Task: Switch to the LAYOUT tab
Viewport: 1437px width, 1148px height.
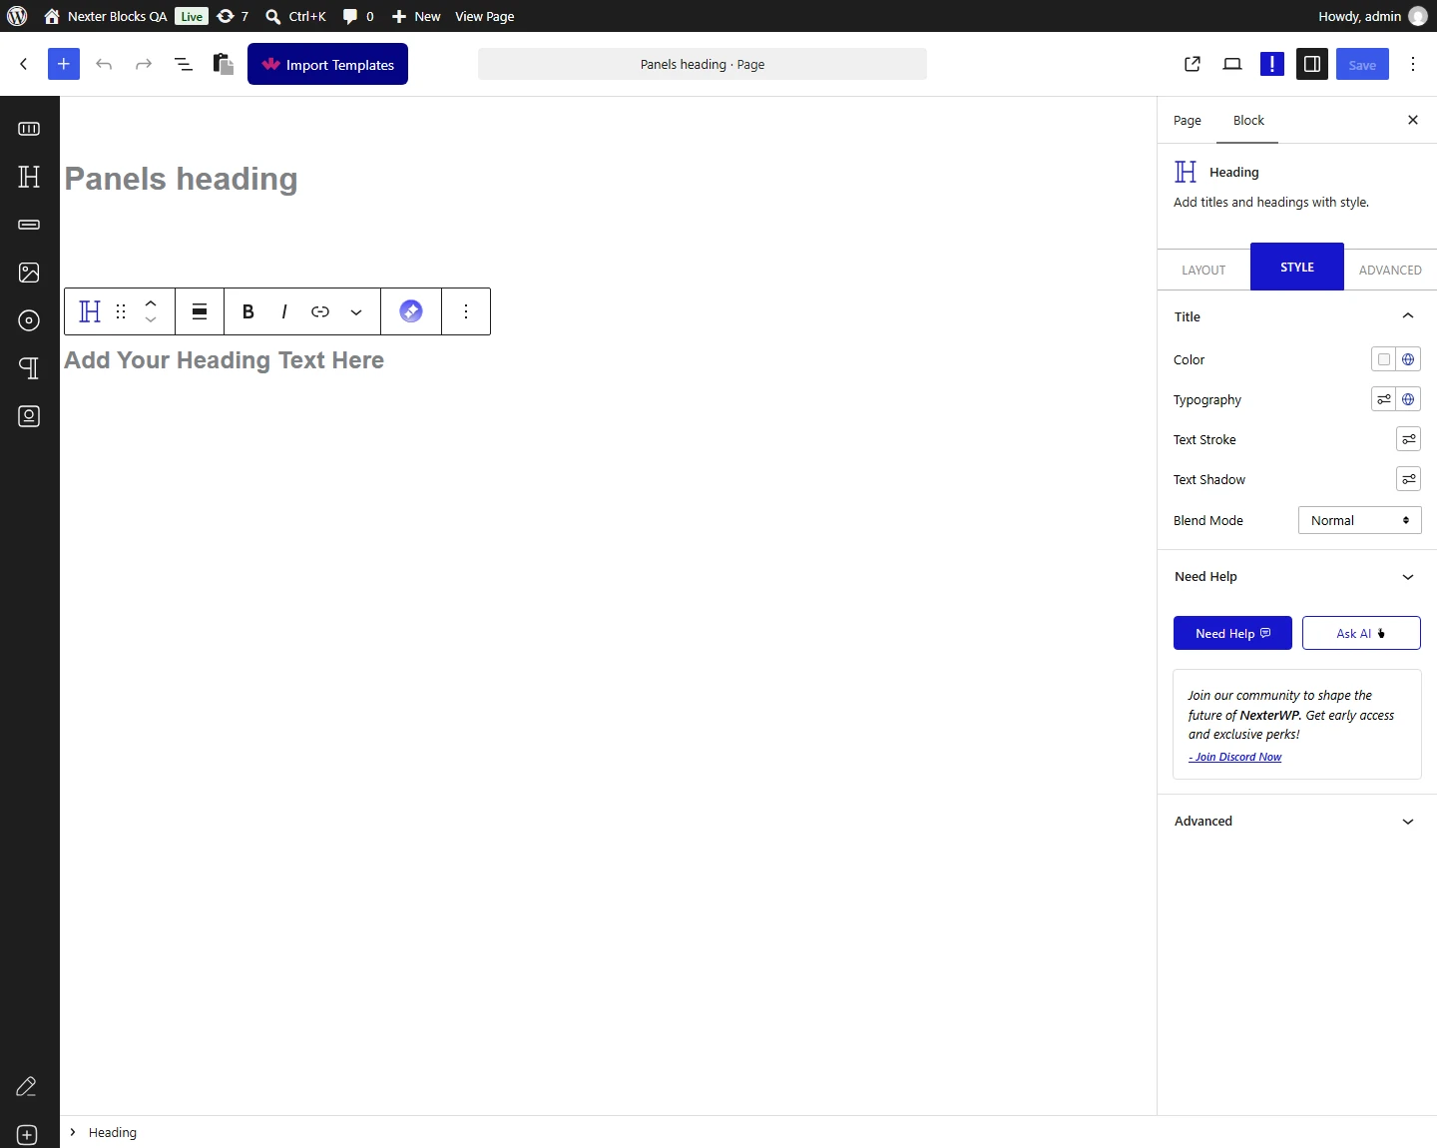Action: pyautogui.click(x=1203, y=270)
